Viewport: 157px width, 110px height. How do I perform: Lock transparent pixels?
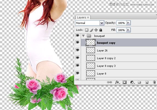86,30
